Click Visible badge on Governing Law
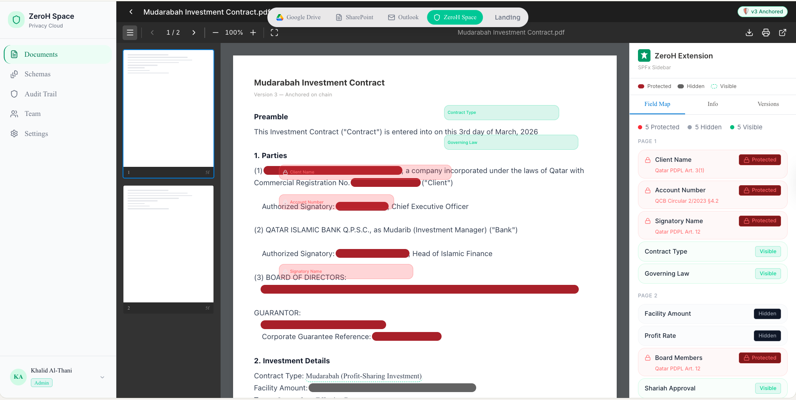The width and height of the screenshot is (796, 400). pyautogui.click(x=768, y=274)
